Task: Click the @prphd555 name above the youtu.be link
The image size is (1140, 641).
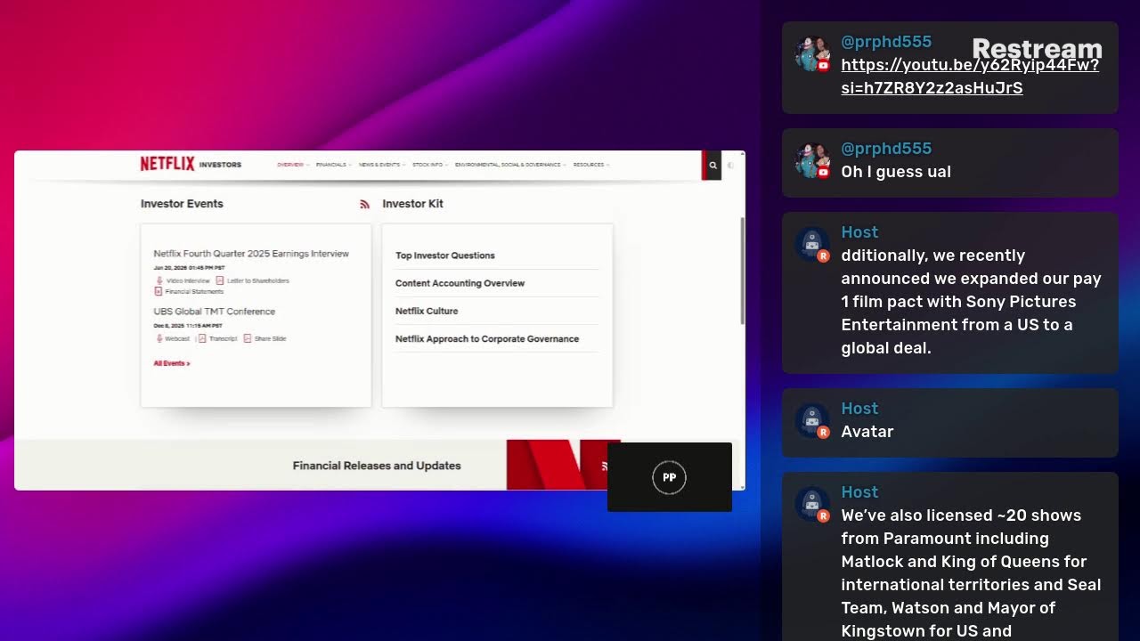Action: coord(886,42)
